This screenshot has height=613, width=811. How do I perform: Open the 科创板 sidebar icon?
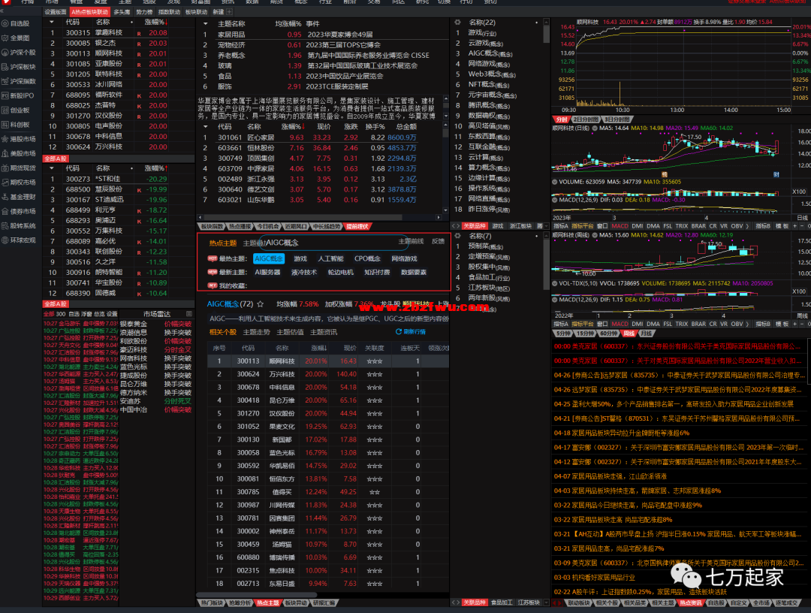[x=5, y=125]
